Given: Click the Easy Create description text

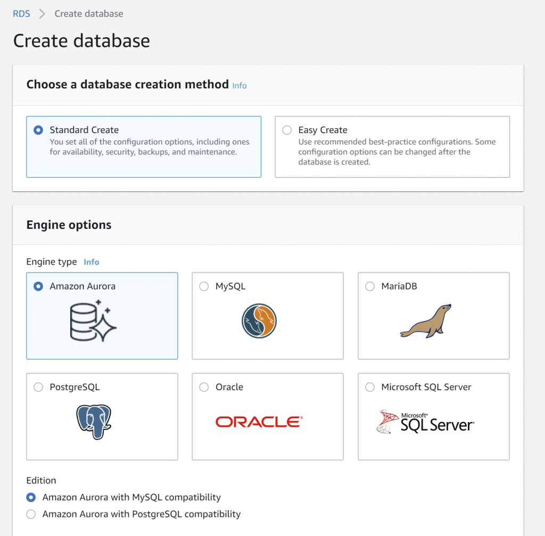Looking at the screenshot, I should click(397, 152).
